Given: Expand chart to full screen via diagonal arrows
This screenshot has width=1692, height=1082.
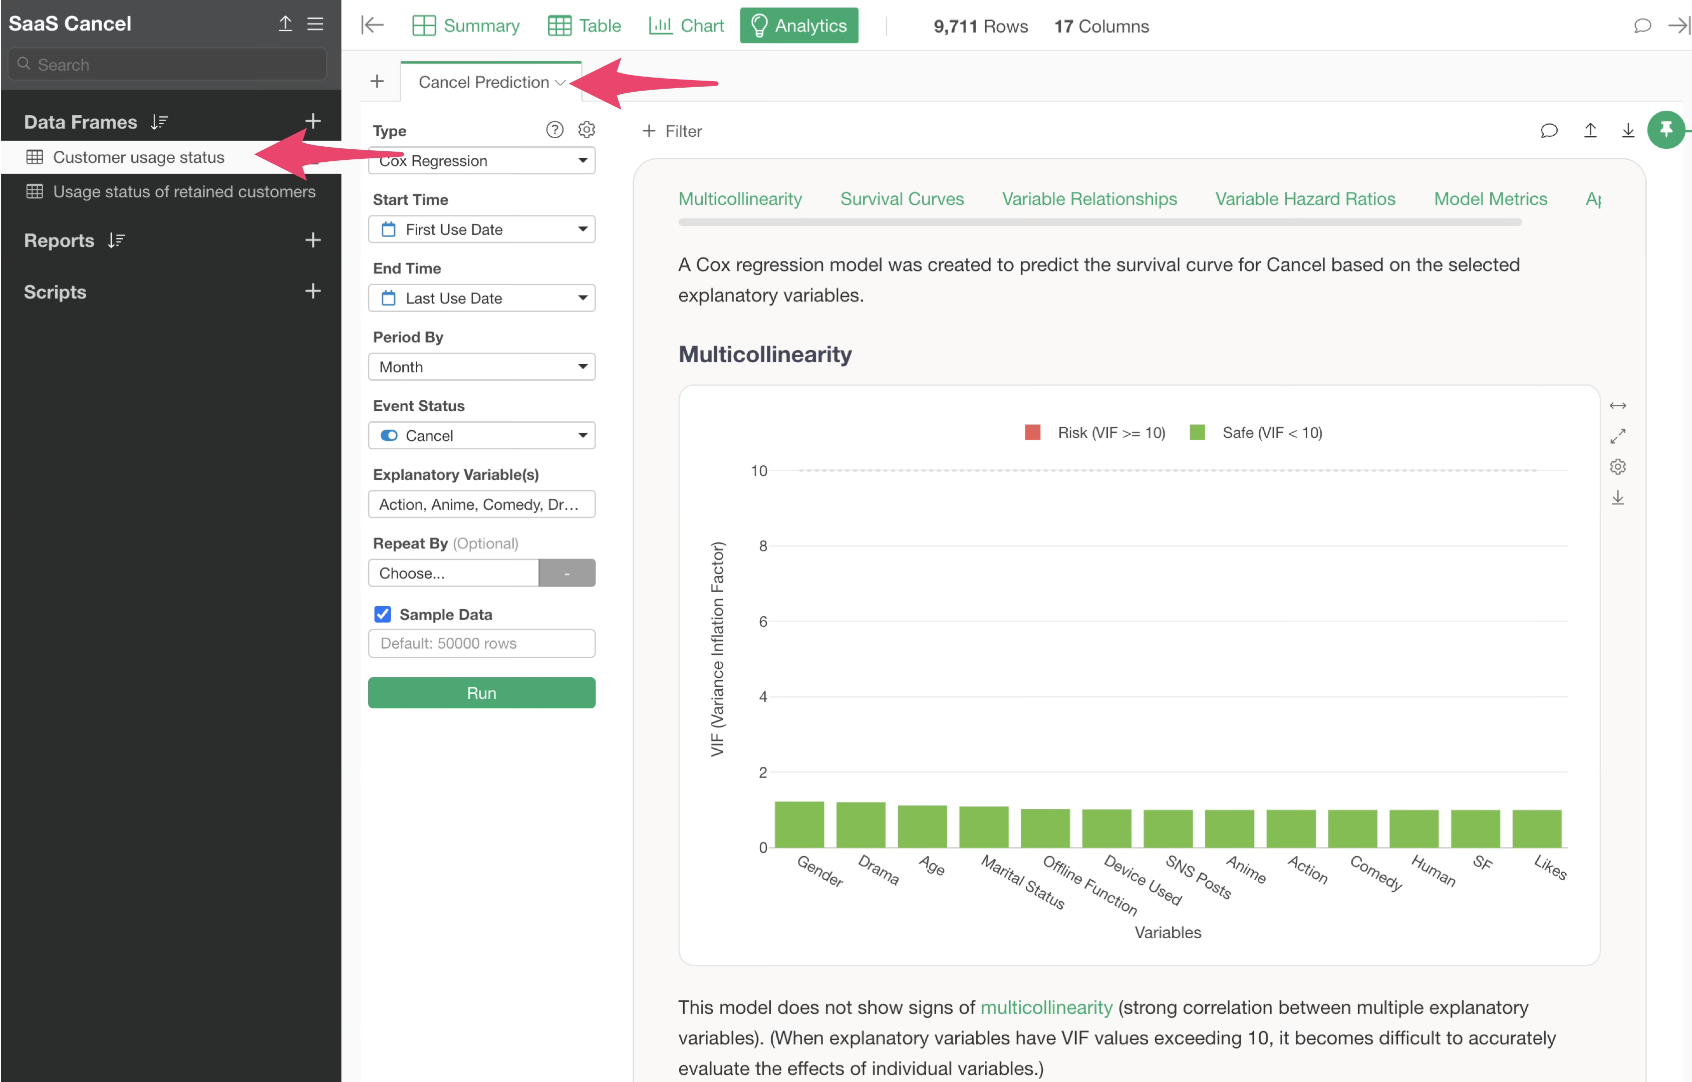Looking at the screenshot, I should (x=1617, y=436).
